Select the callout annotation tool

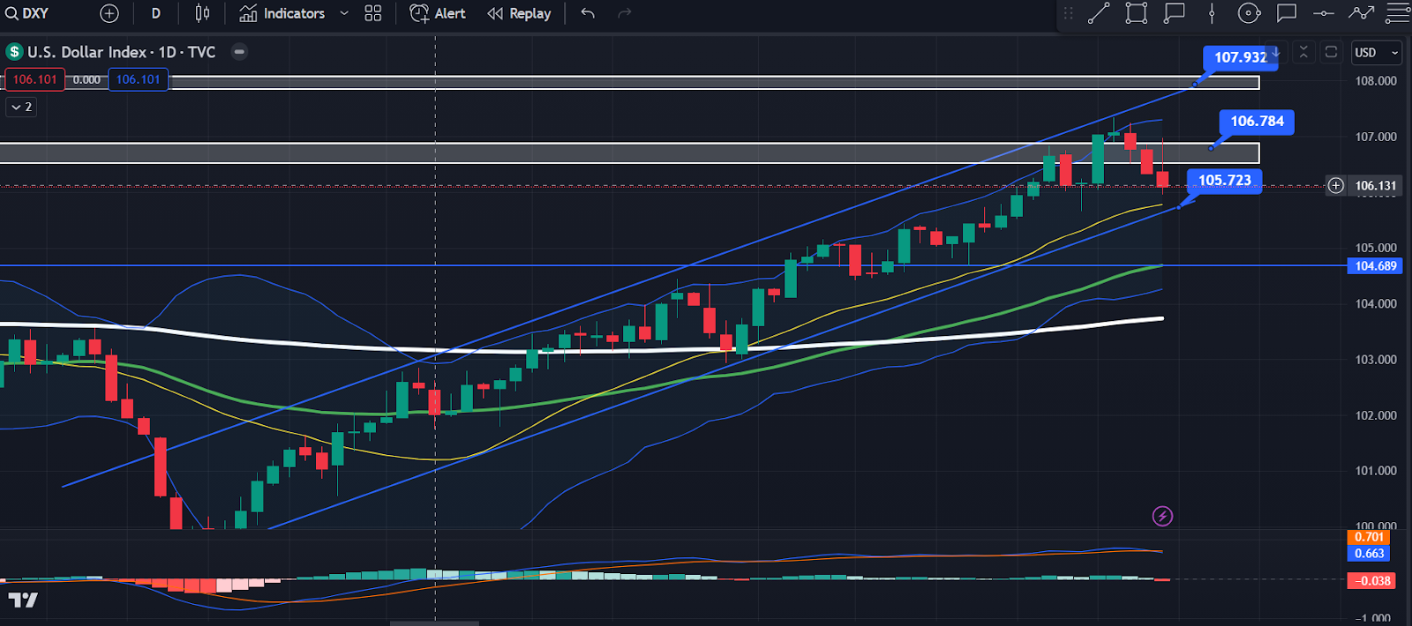click(x=1174, y=13)
